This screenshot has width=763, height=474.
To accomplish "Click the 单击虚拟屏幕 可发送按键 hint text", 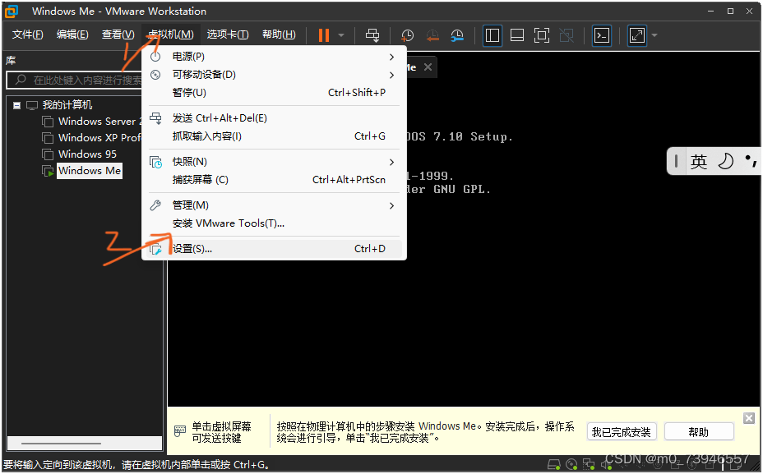I will (x=221, y=432).
